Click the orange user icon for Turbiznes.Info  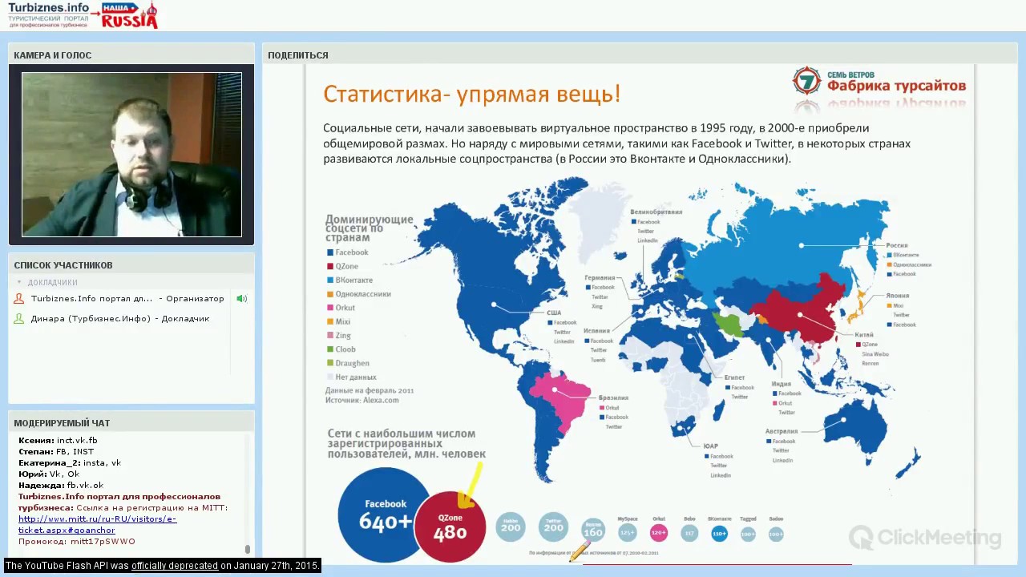point(18,299)
